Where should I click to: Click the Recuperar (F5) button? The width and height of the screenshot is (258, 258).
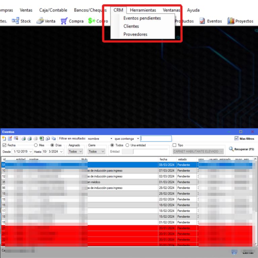pos(242,149)
